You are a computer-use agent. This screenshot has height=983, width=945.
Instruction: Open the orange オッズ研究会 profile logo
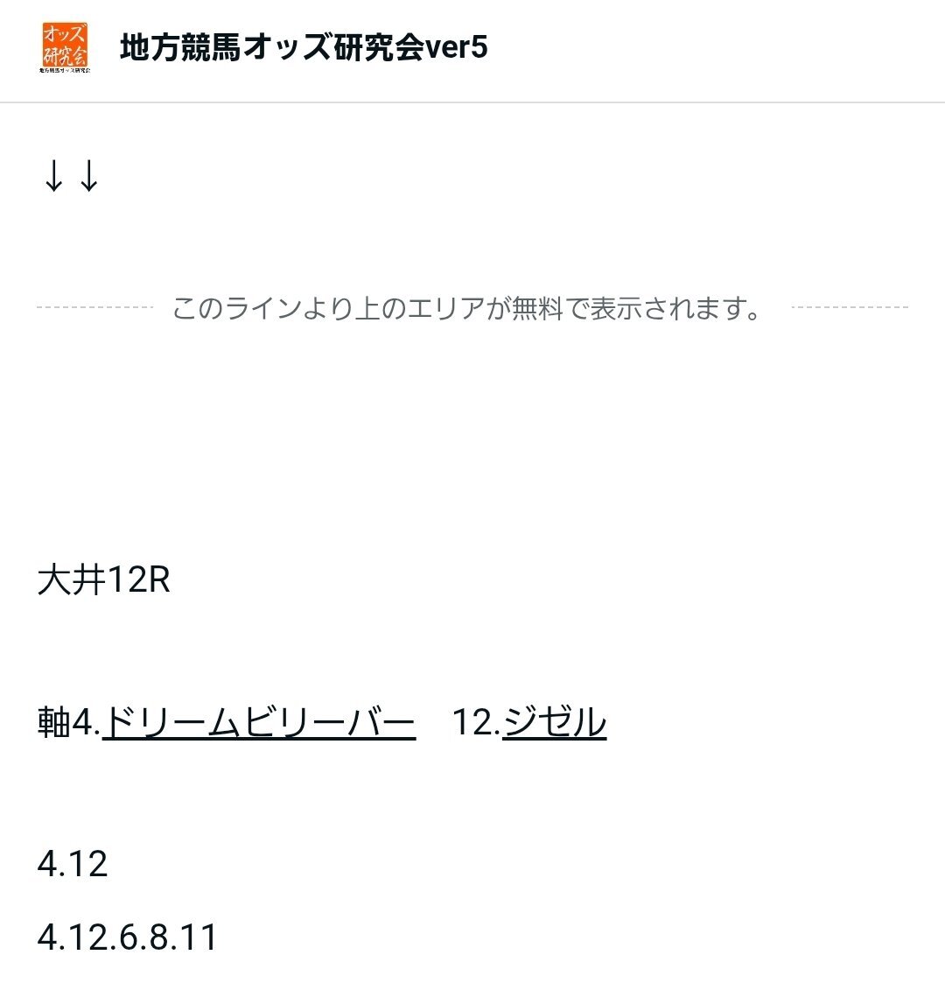click(x=65, y=47)
